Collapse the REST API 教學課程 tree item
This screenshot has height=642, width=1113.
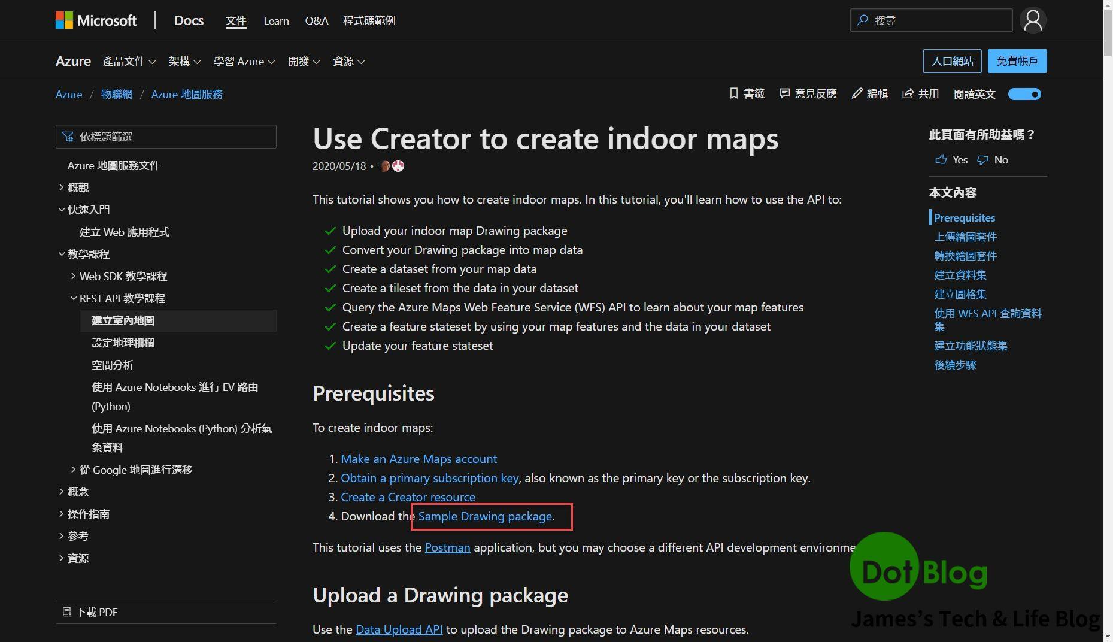tap(74, 298)
